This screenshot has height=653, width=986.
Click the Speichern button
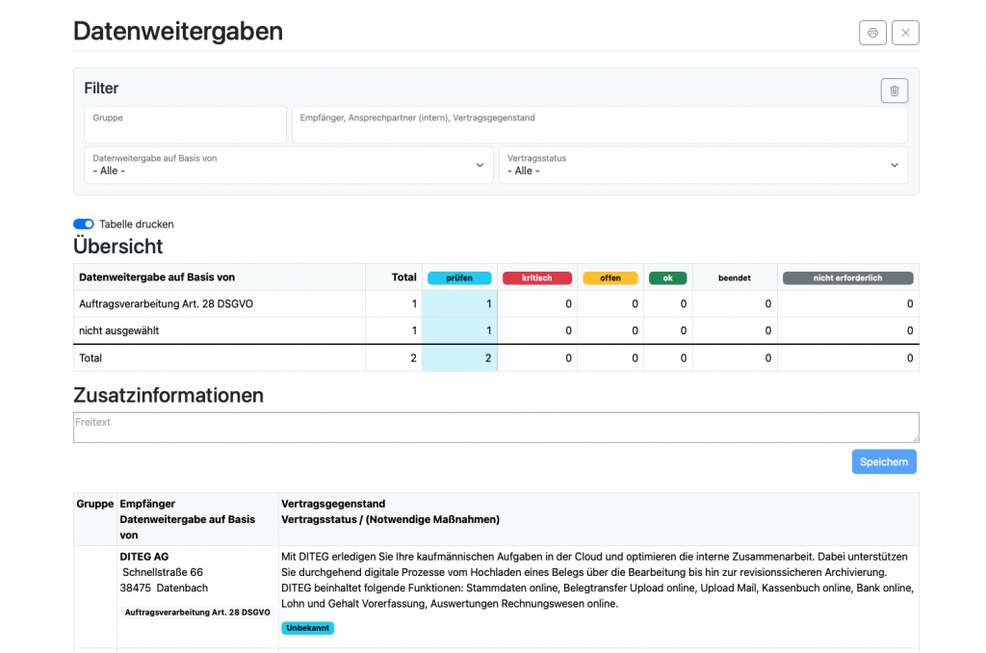tap(883, 462)
